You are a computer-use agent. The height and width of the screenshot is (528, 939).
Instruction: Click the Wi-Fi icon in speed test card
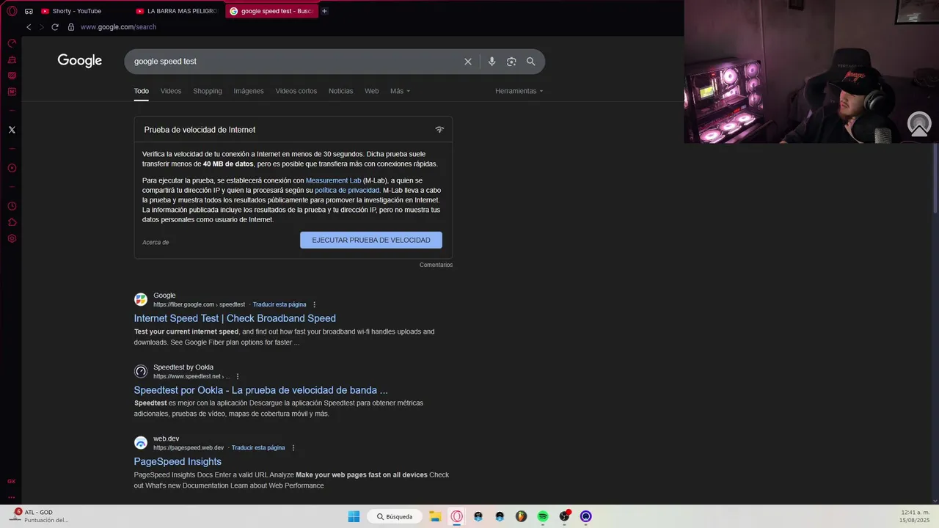439,130
